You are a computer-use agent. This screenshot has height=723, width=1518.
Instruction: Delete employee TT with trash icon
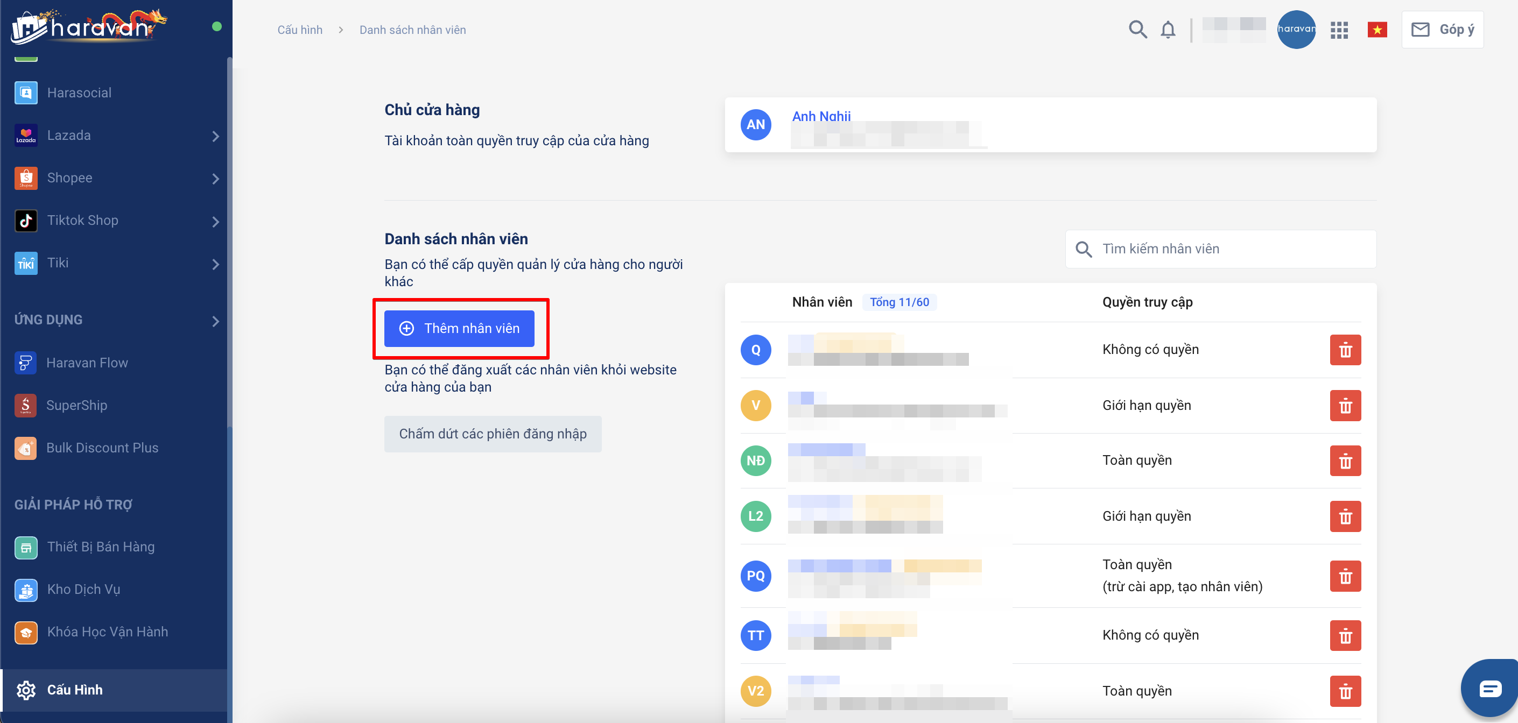click(x=1345, y=636)
